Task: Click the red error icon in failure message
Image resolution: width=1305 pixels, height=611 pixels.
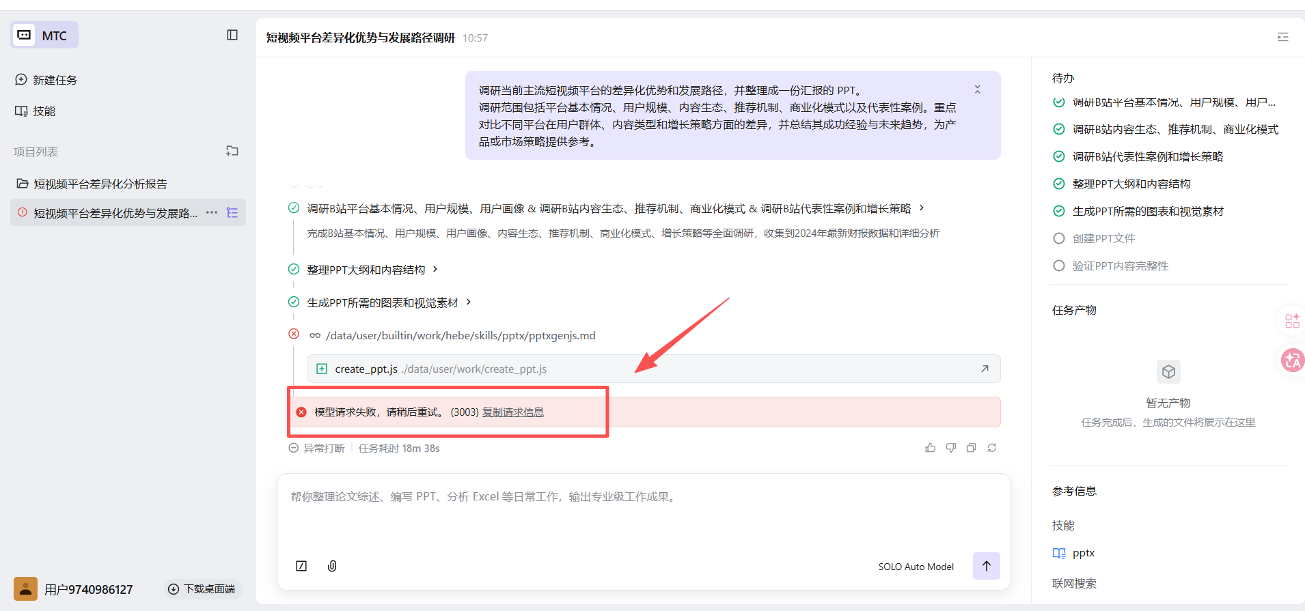Action: (301, 412)
